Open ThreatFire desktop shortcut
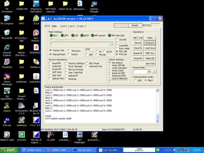The width and height of the screenshot is (204, 153). point(7,63)
